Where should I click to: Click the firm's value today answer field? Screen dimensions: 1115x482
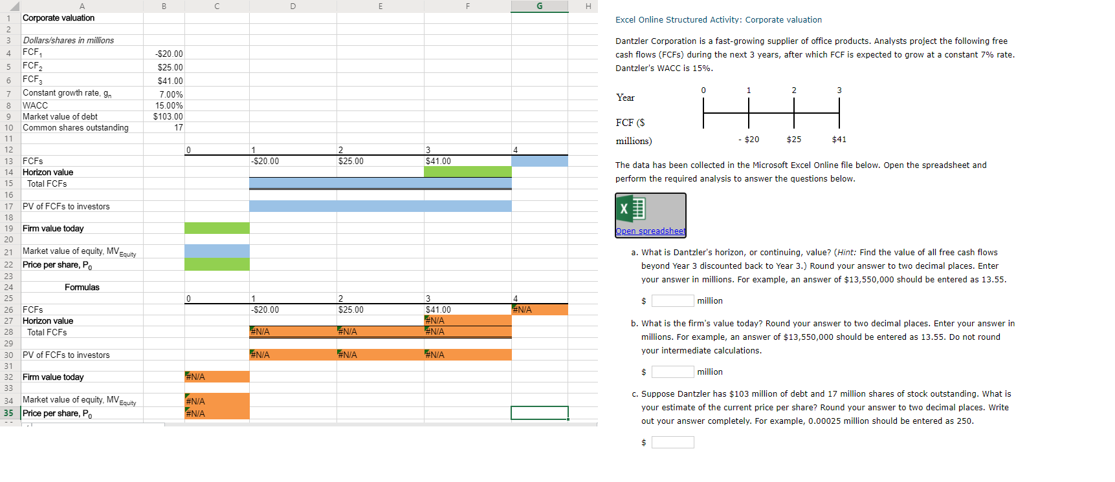tap(673, 372)
